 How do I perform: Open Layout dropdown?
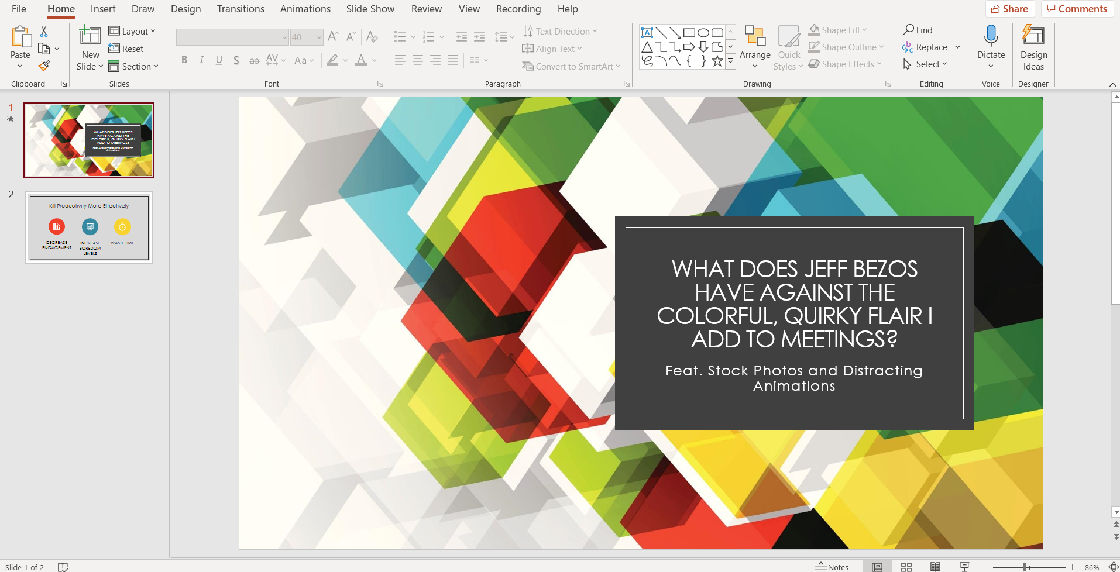tap(132, 32)
